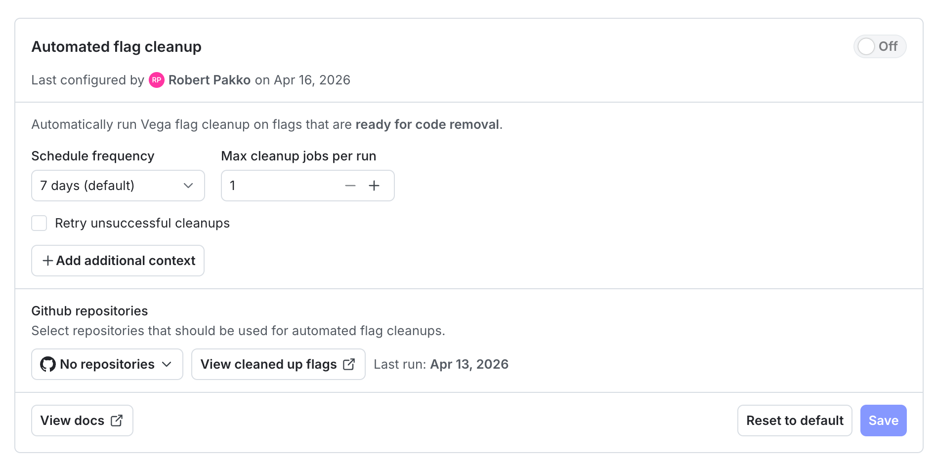The width and height of the screenshot is (935, 459).
Task: Click the minus icon to decrease cleanup jobs
Action: pos(350,186)
